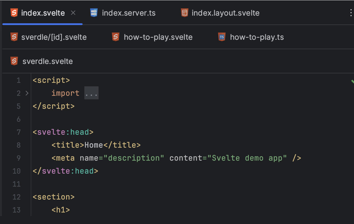354x224 pixels.
Task: Click the server file icon of index.server.ts
Action: pyautogui.click(x=94, y=13)
